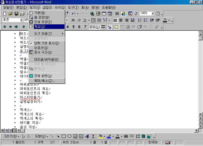Click the New document icon

click(5, 14)
